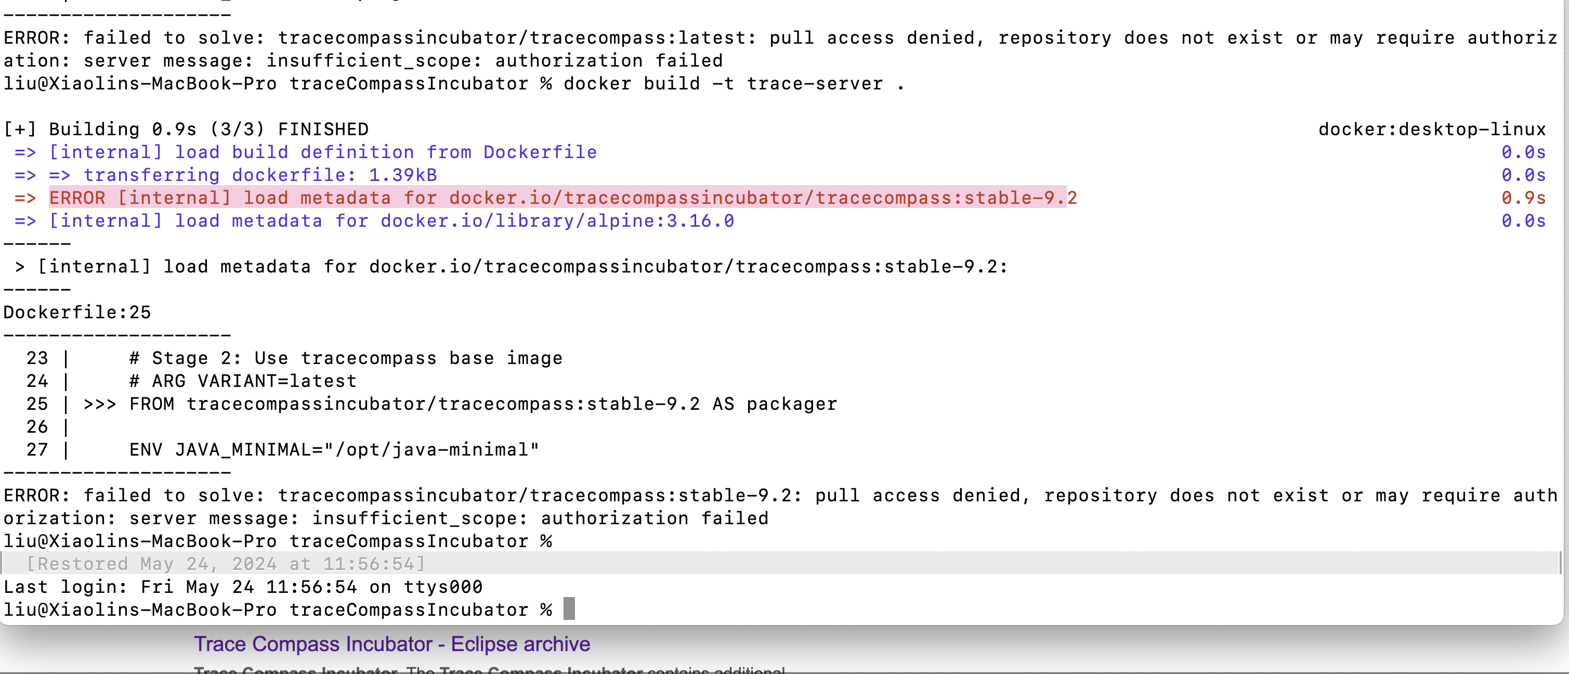This screenshot has height=674, width=1569.
Task: Click the cursor at the last prompt
Action: (569, 609)
